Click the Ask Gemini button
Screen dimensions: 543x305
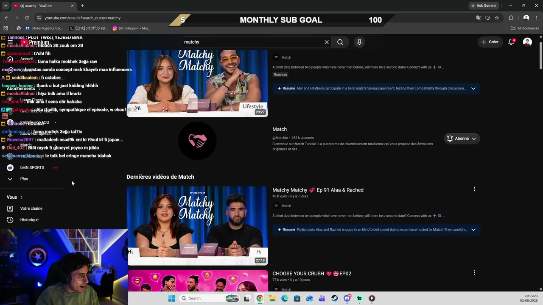point(483,6)
